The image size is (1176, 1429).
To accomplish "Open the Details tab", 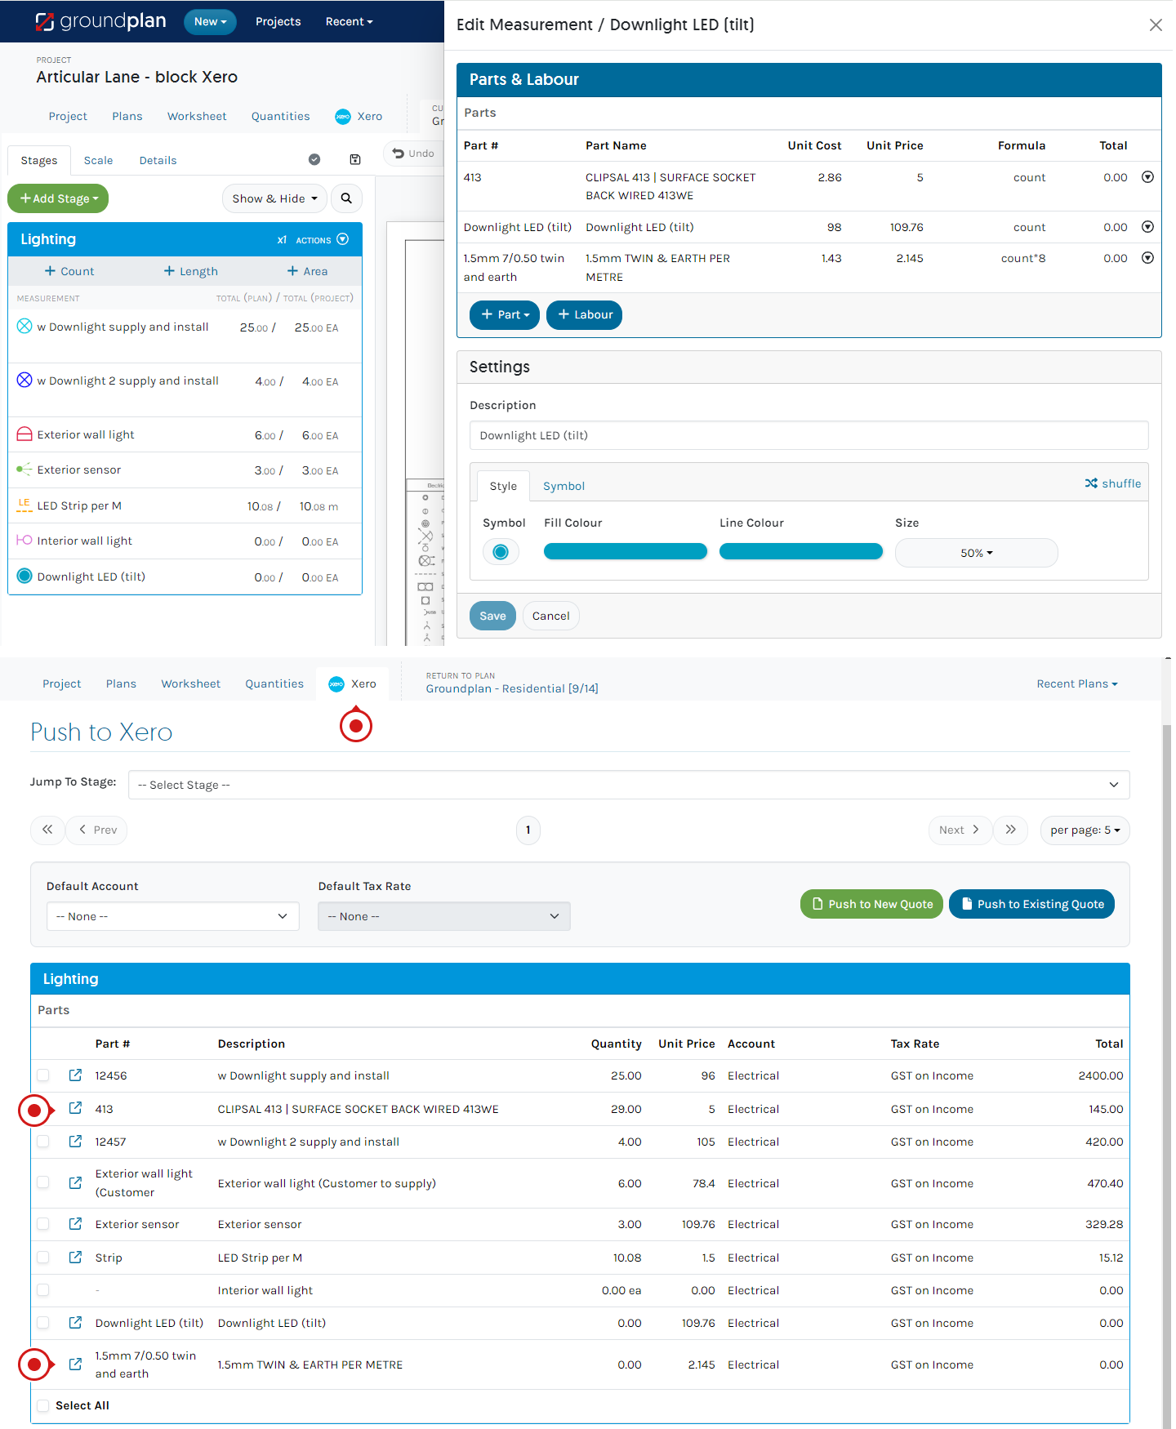I will click(x=158, y=160).
